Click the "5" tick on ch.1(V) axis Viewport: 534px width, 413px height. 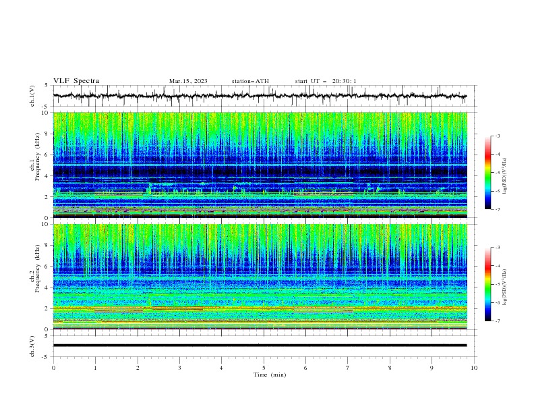click(x=47, y=85)
